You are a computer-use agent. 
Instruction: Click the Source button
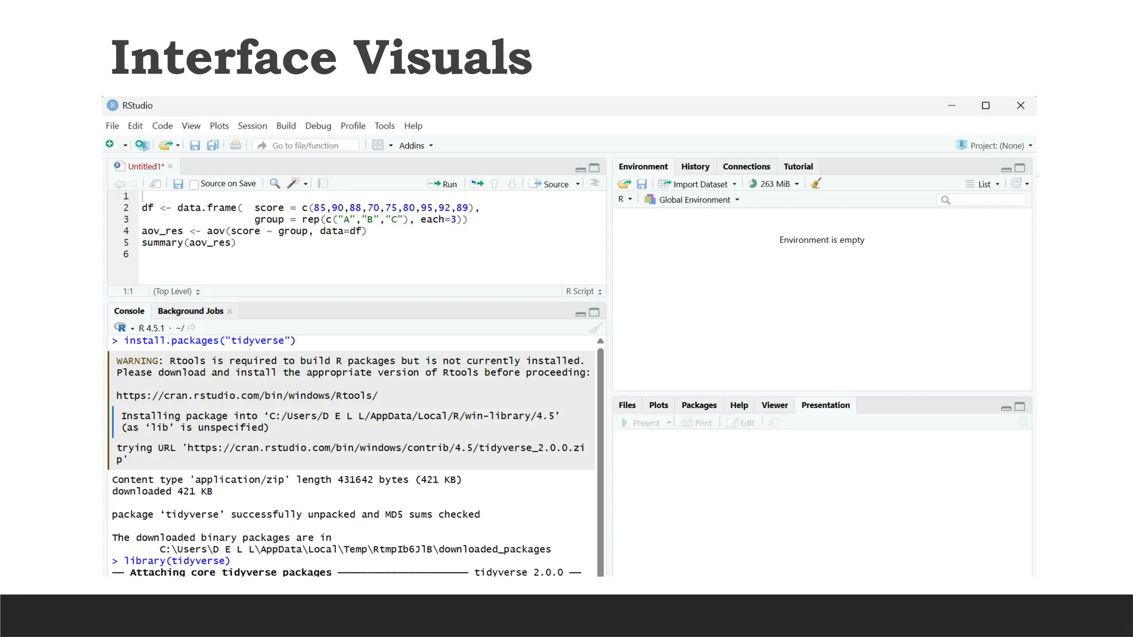click(550, 184)
